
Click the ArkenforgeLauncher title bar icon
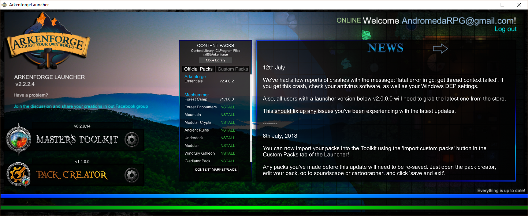pos(4,5)
